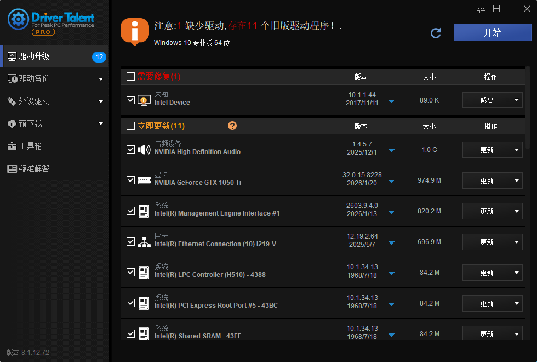This screenshot has height=362, width=537.
Task: Click the Management Engine Interface system icon
Action: click(144, 211)
